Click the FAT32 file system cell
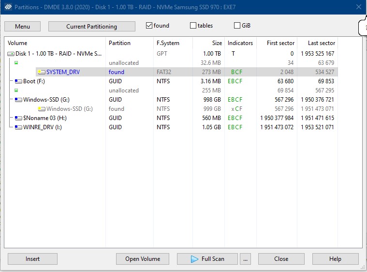 pos(164,72)
